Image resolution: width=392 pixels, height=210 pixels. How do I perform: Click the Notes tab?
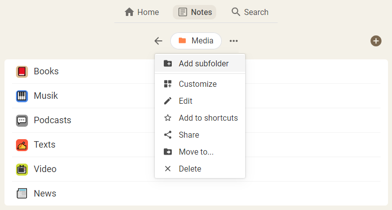click(x=194, y=12)
